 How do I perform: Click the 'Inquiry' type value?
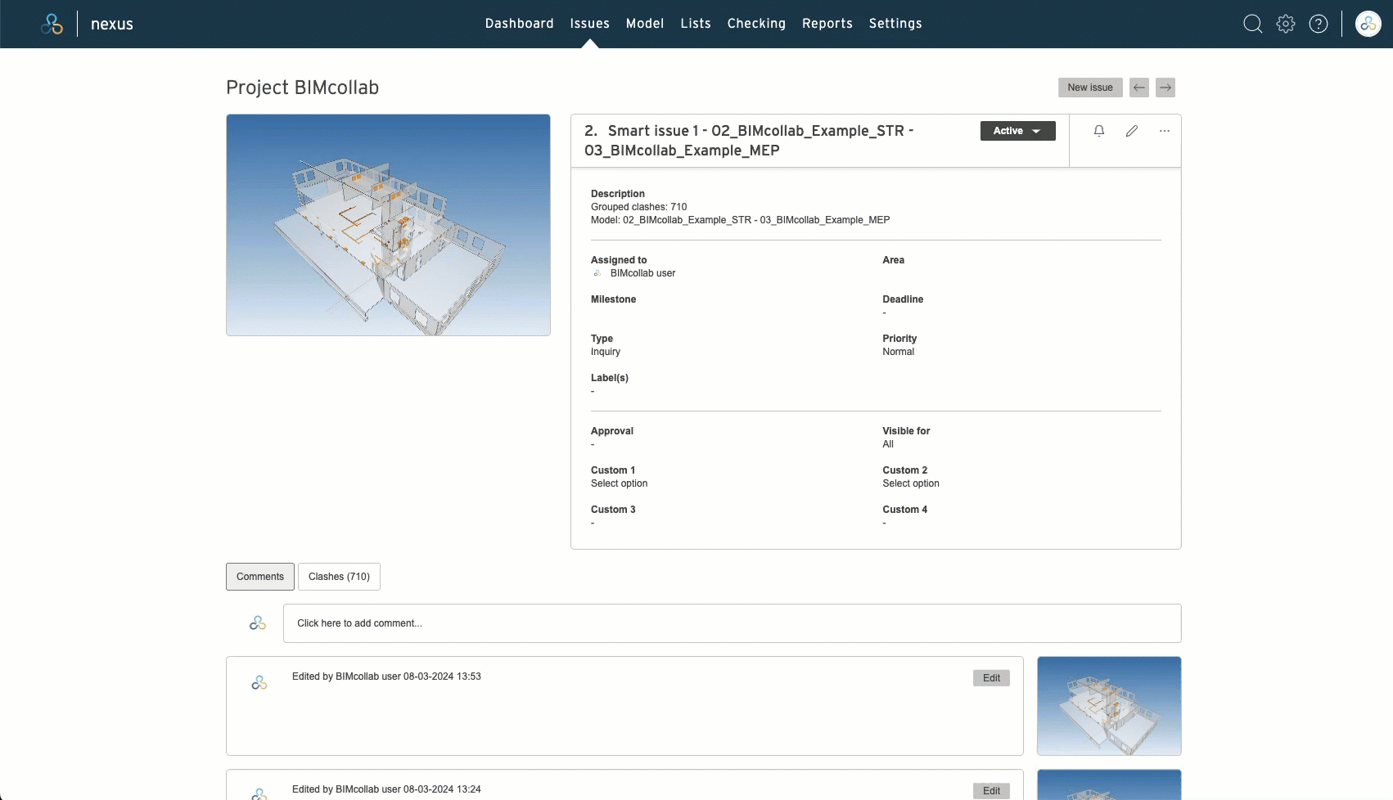coord(606,352)
